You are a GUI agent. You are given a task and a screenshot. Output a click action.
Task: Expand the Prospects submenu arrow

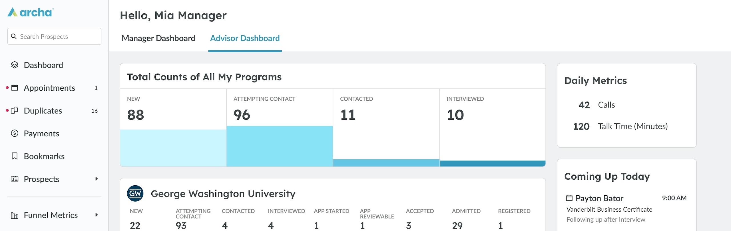97,179
